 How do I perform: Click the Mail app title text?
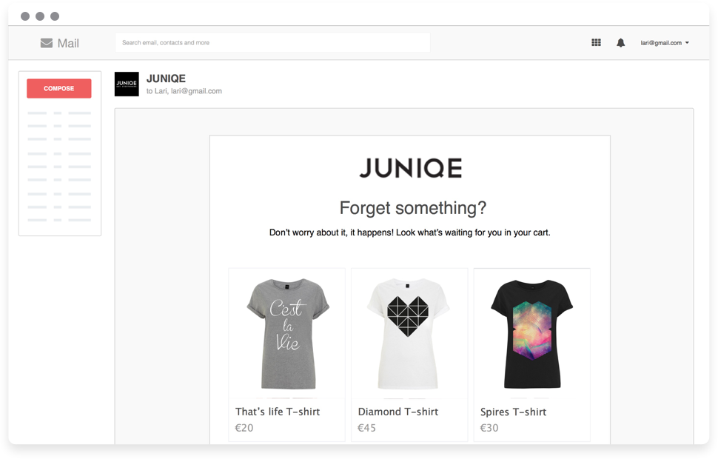coord(68,43)
